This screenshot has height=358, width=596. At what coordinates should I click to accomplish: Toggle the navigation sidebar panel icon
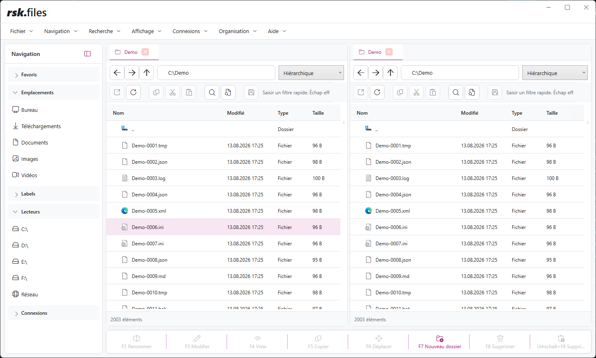tap(88, 54)
